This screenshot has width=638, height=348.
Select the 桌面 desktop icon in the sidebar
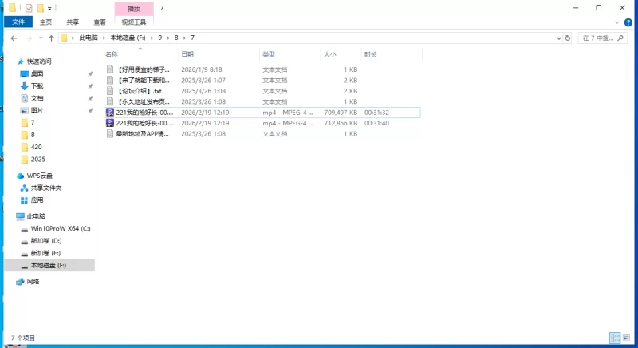25,73
